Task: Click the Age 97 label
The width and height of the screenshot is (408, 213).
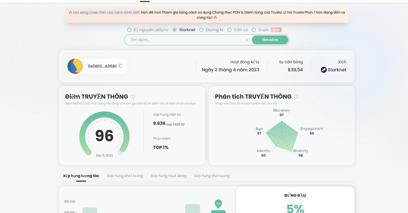Action: pyautogui.click(x=259, y=131)
